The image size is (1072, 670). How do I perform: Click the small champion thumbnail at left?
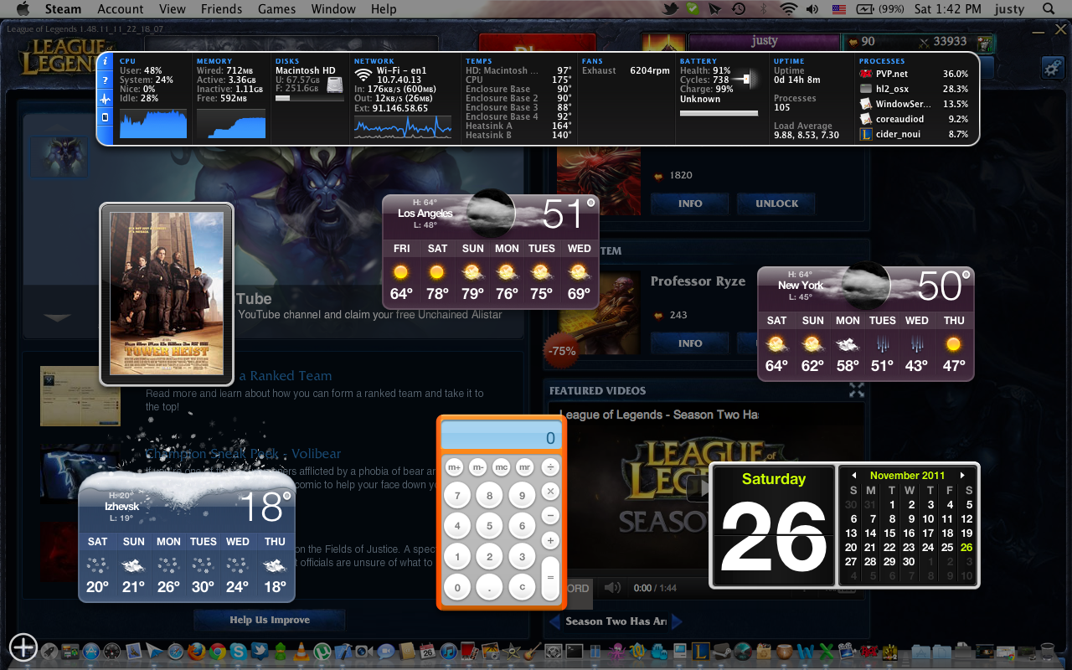point(59,157)
